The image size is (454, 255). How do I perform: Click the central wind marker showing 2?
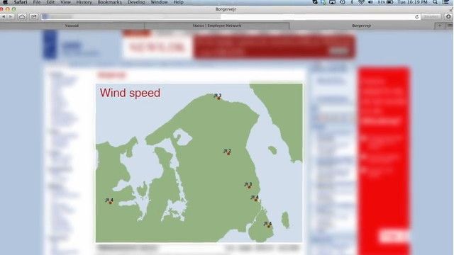(x=228, y=152)
